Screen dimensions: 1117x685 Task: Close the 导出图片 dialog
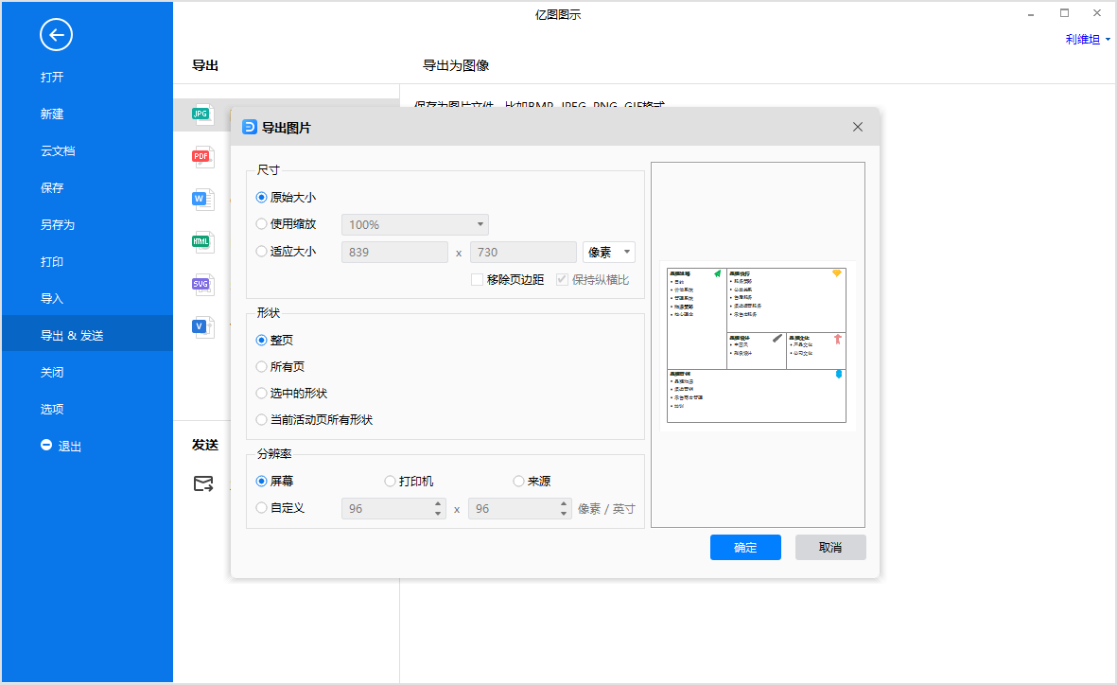[x=858, y=127]
